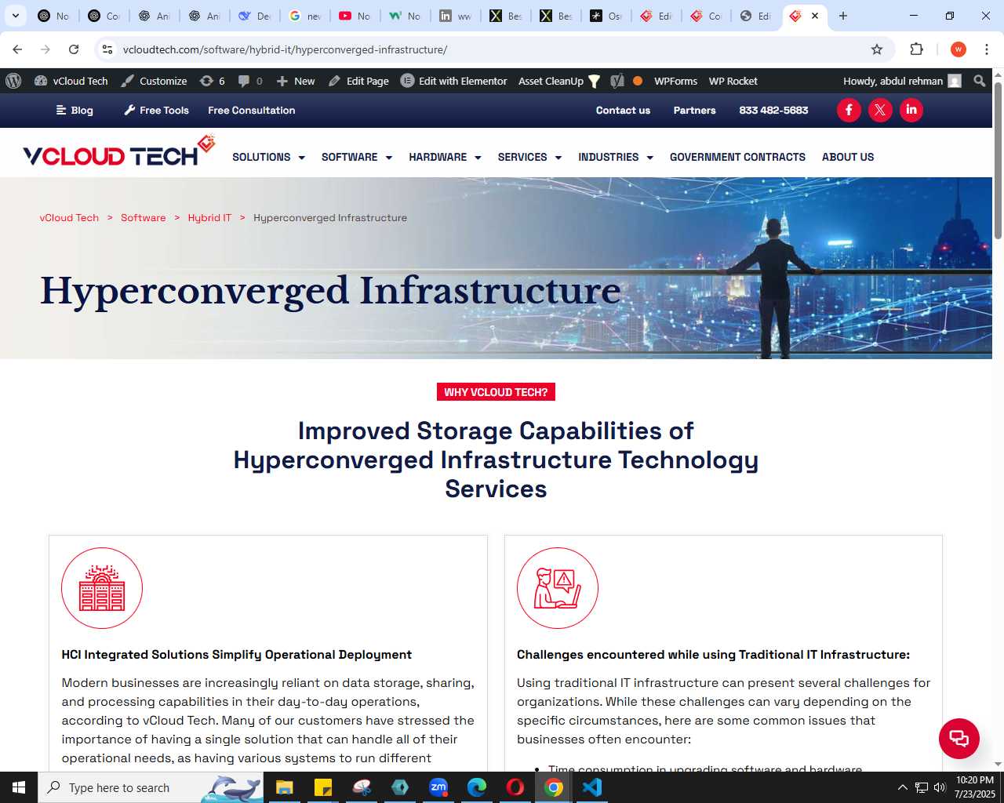Show hidden system tray icons
1004x803 pixels.
(902, 787)
